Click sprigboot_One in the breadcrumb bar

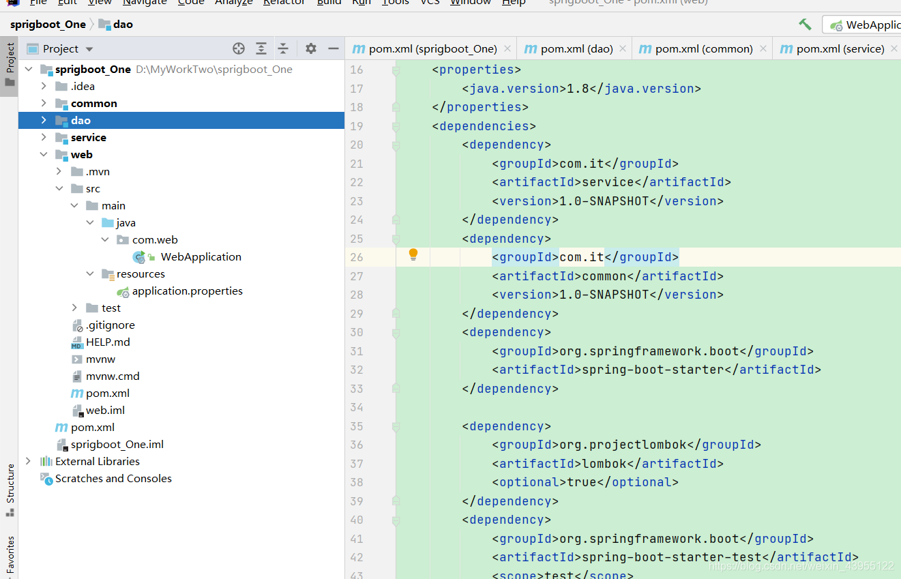click(x=48, y=25)
